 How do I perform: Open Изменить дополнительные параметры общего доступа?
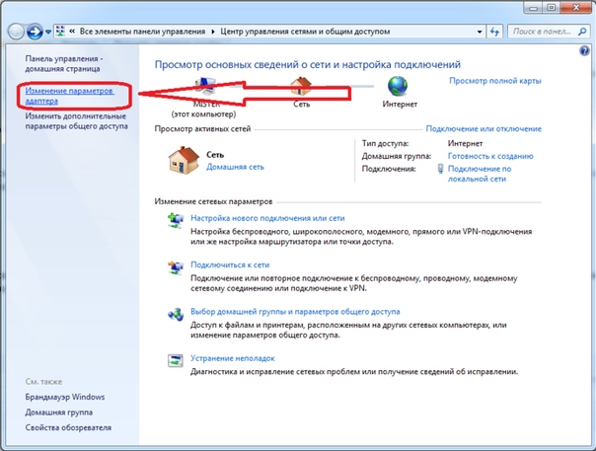(x=76, y=121)
